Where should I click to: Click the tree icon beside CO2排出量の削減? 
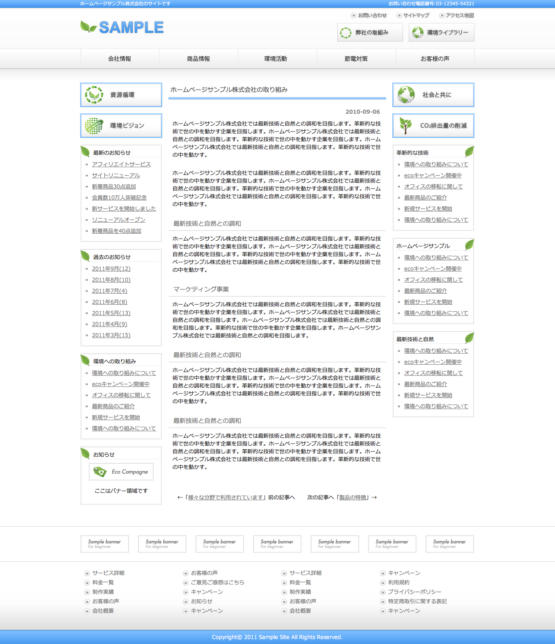(x=405, y=126)
